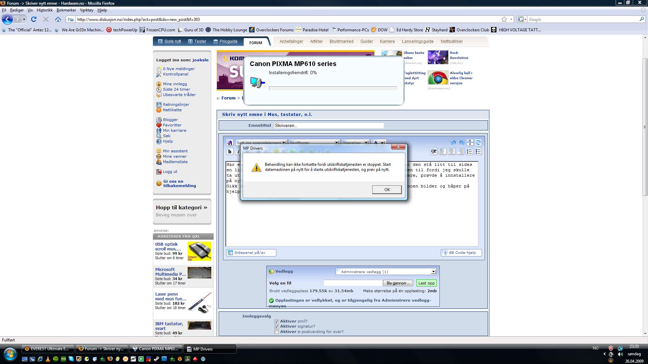Click the Velg en fil input field
The image size is (648, 364).
353,283
